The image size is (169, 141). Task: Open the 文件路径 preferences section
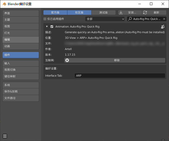click(x=21, y=98)
